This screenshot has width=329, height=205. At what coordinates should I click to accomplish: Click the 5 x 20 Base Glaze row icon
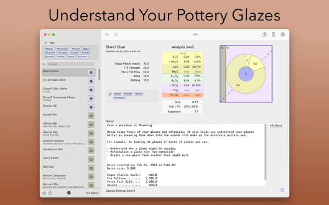point(91,81)
